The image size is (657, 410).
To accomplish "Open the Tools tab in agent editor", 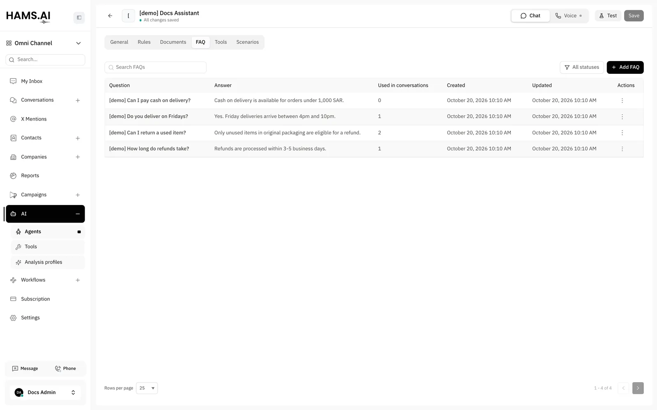I will point(221,42).
